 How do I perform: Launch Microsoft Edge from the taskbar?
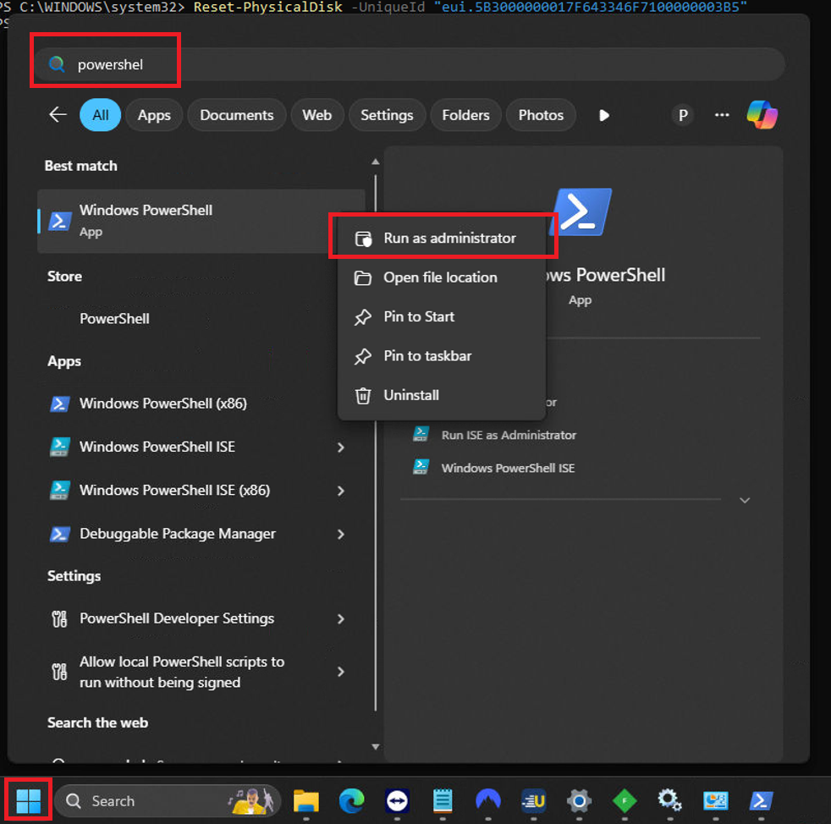[x=351, y=800]
